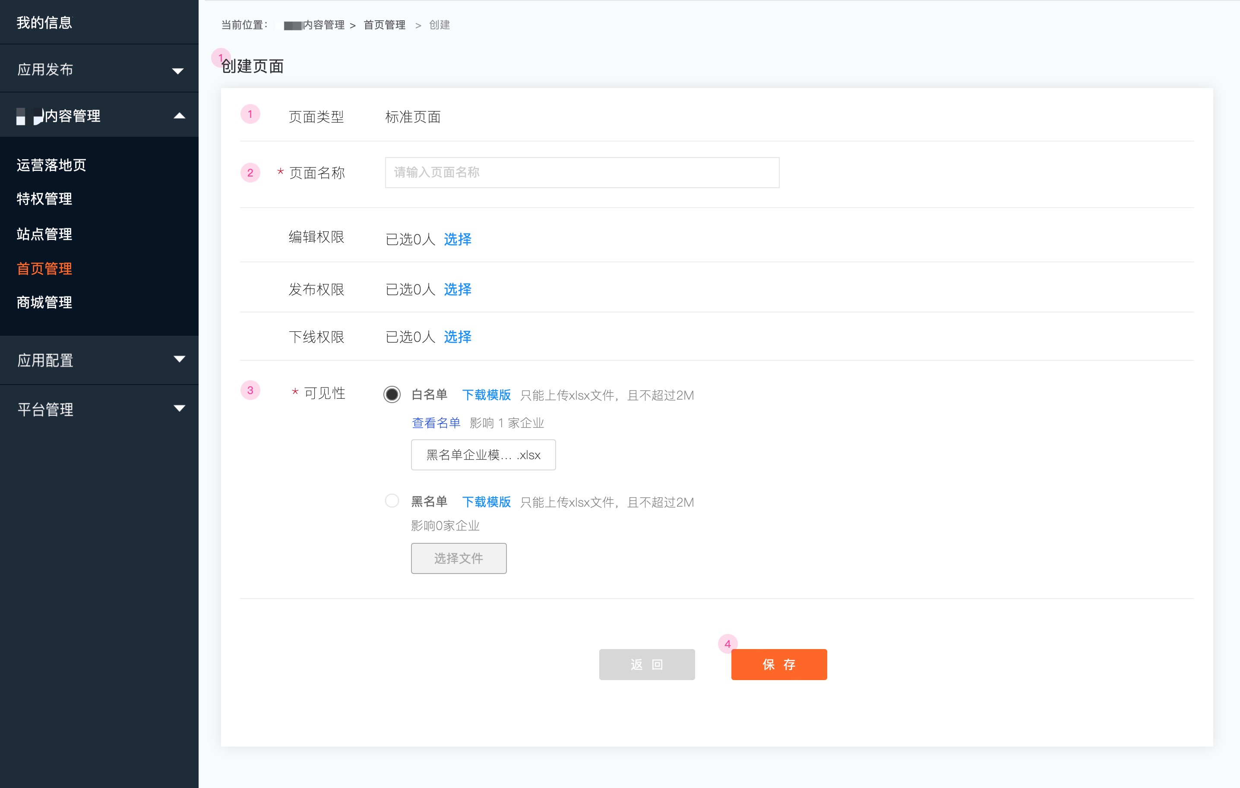This screenshot has width=1240, height=788.
Task: Click the 标准页面 page type value
Action: tap(413, 117)
